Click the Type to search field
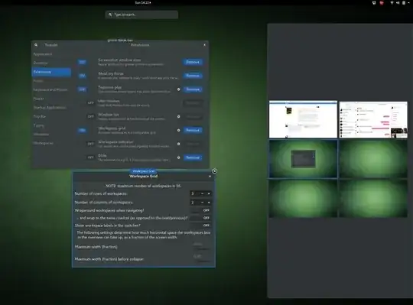Image resolution: width=413 pixels, height=305 pixels. 141,15
